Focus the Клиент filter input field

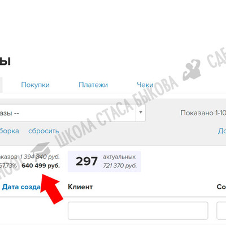pos(138,211)
